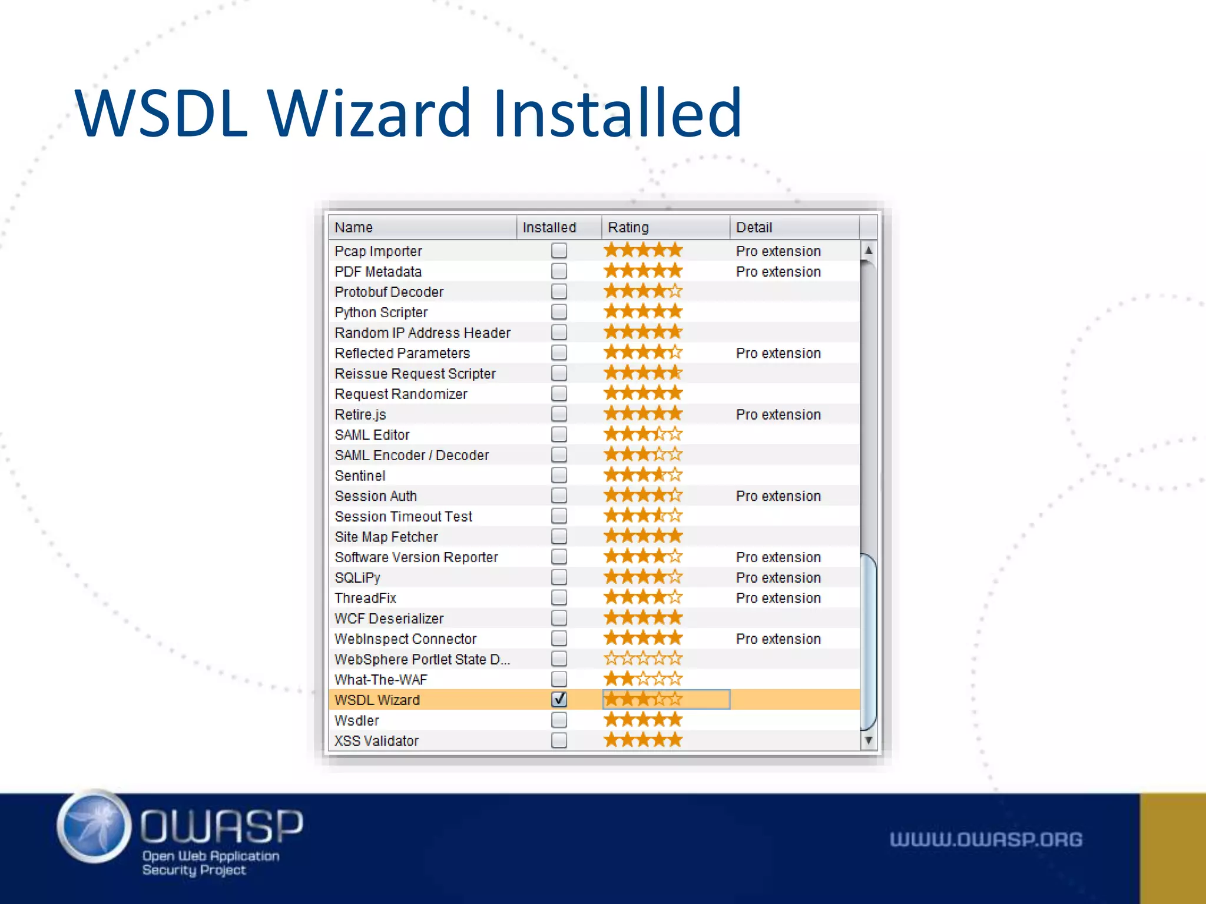Click the OWASP logo emblem
The height and width of the screenshot is (904, 1206).
(x=94, y=826)
